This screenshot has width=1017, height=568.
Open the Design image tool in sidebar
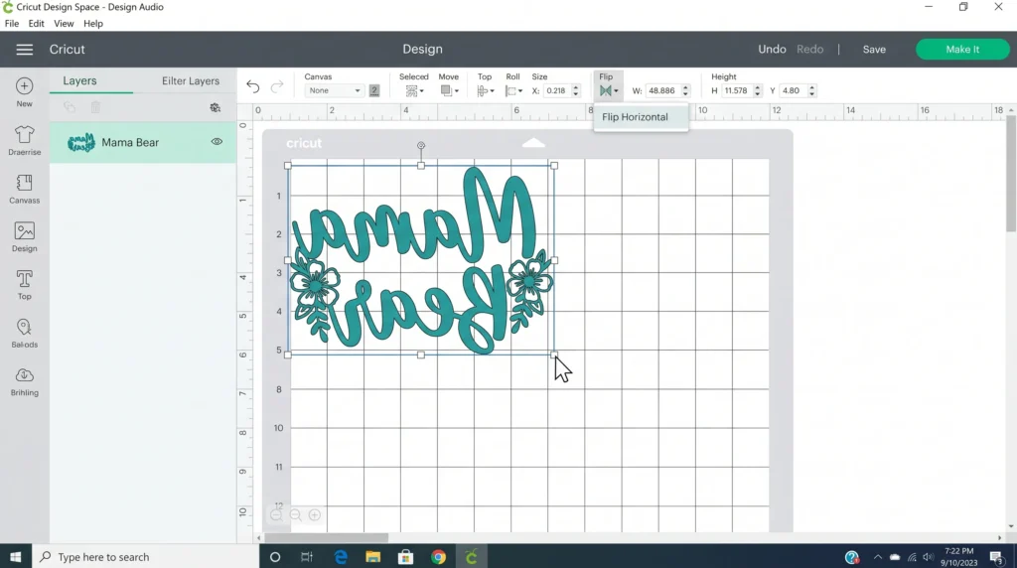tap(24, 230)
